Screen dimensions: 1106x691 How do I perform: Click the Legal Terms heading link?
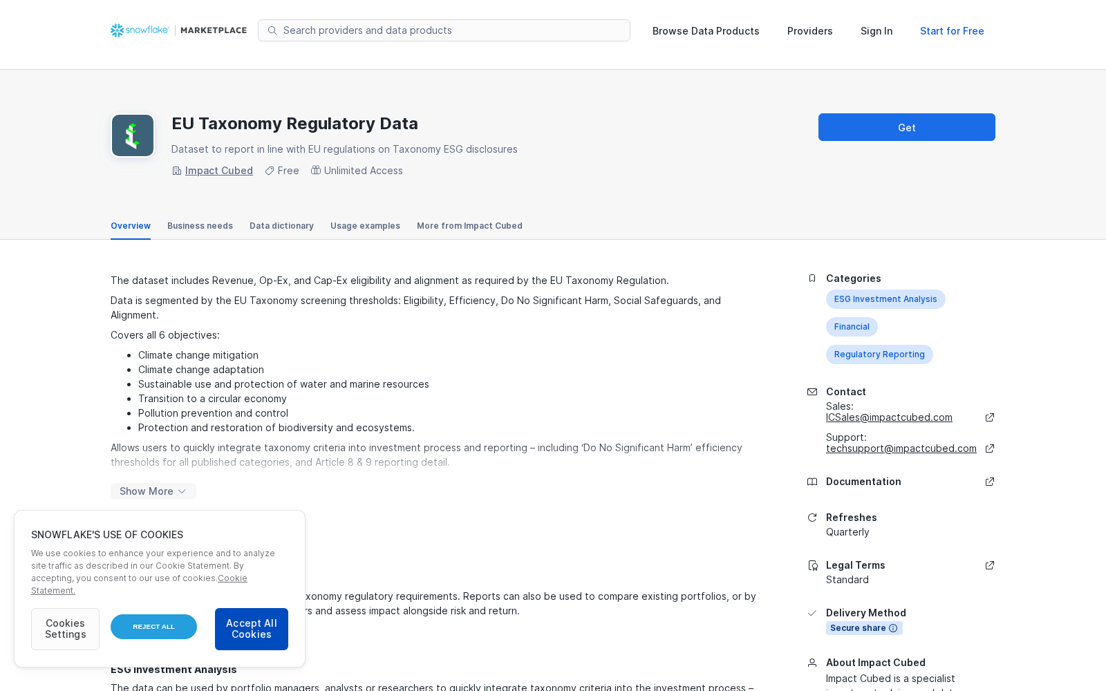tap(856, 565)
